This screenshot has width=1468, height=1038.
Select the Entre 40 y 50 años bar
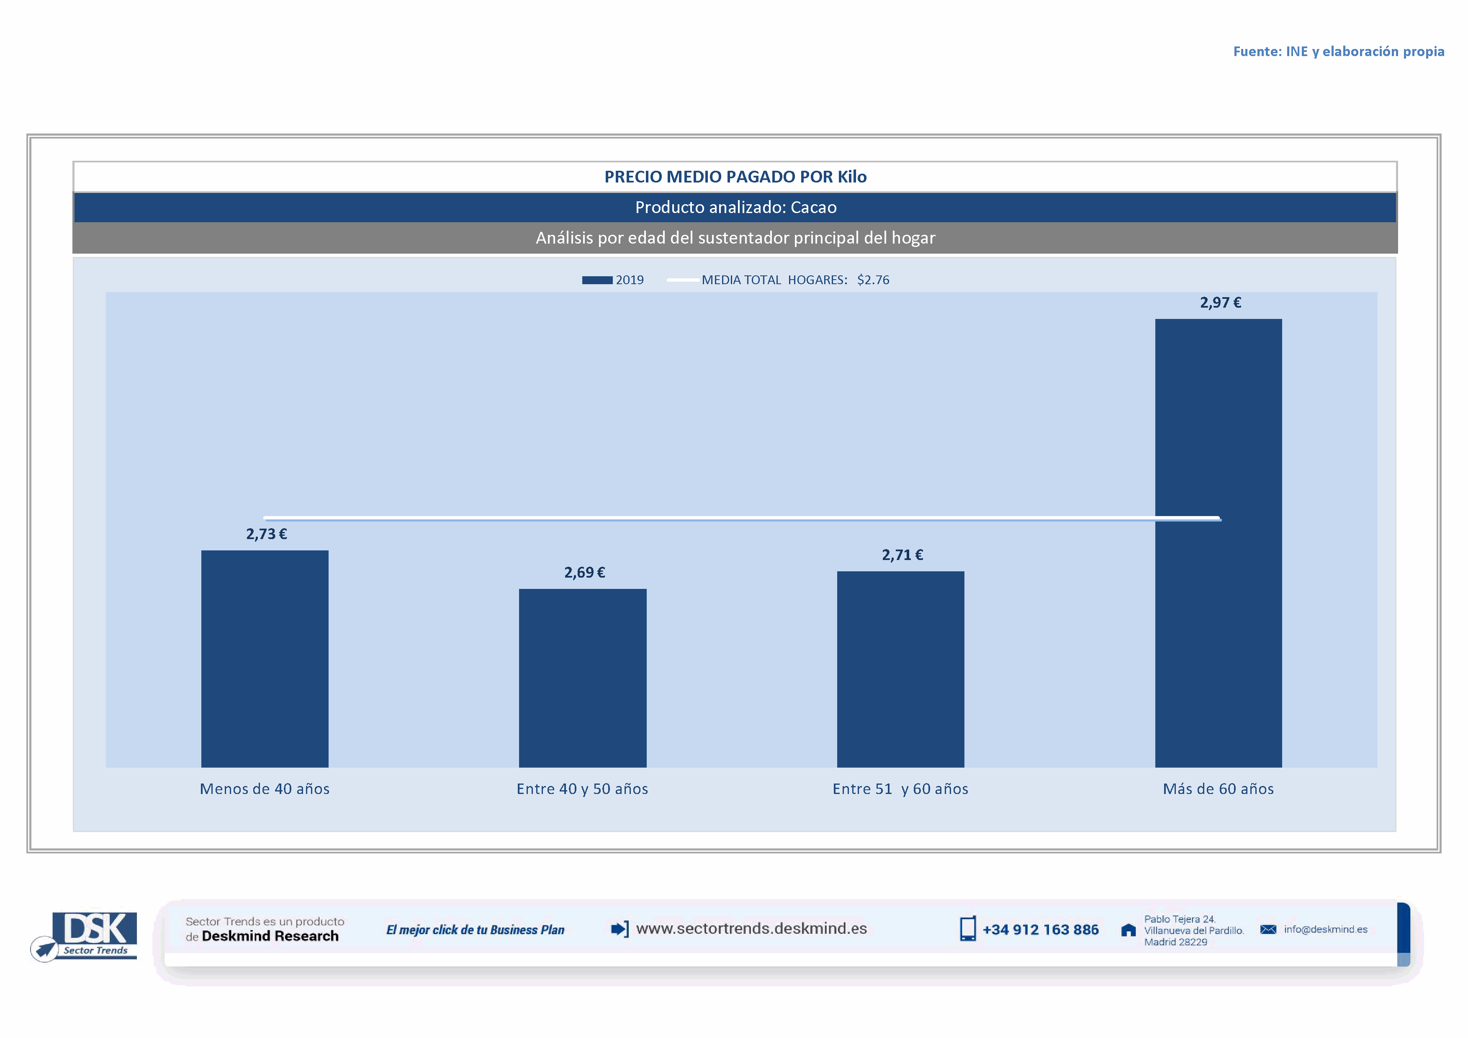click(582, 678)
